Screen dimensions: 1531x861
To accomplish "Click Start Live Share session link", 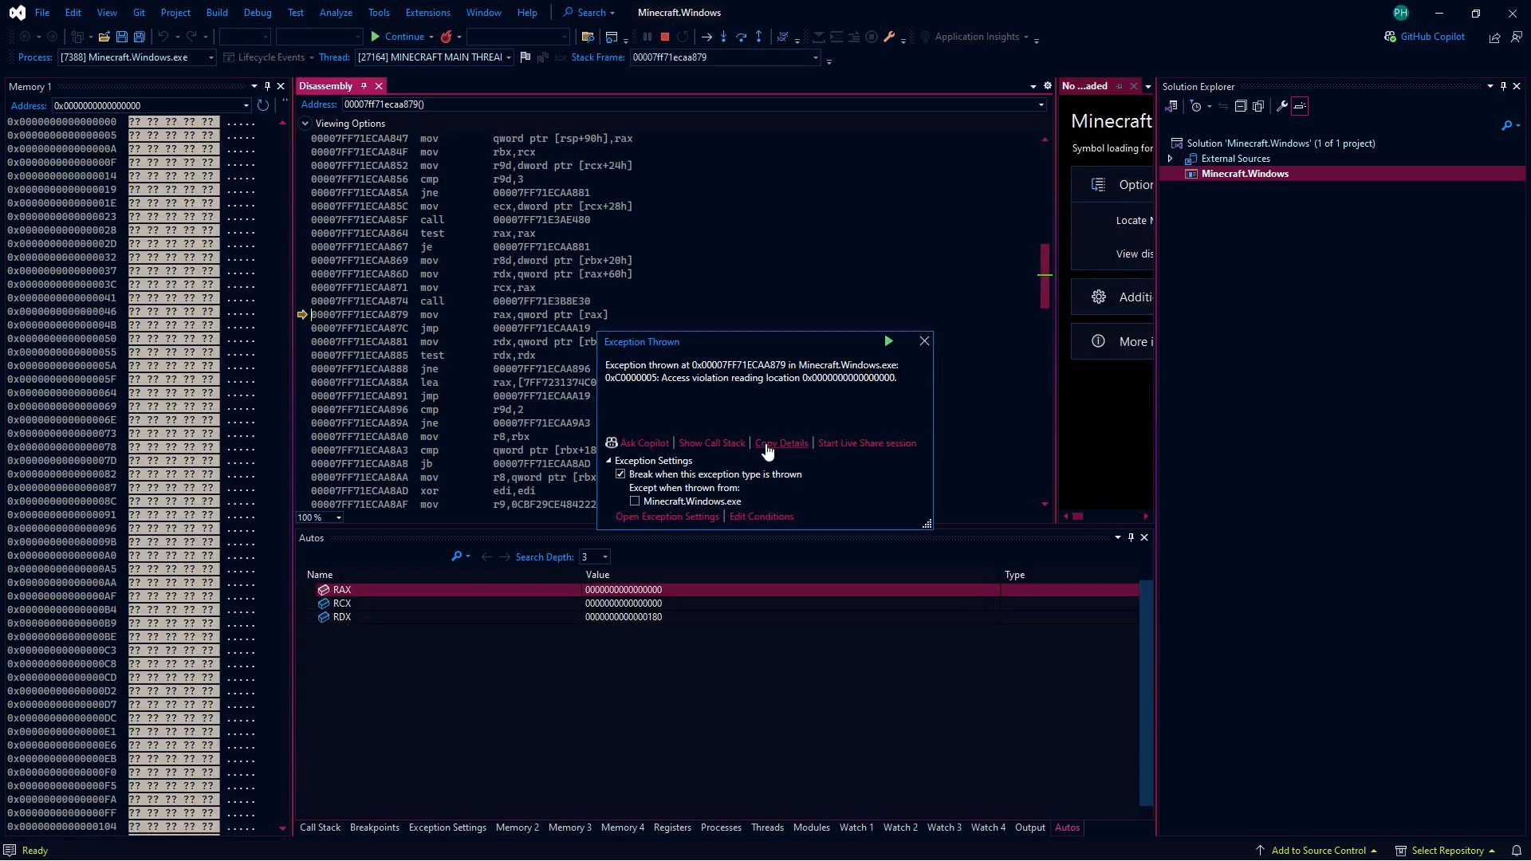I will (867, 443).
